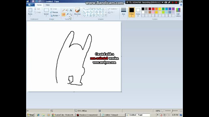This screenshot has width=209, height=117.
Task: Activate the Color 1 box
Action: click(132, 12)
